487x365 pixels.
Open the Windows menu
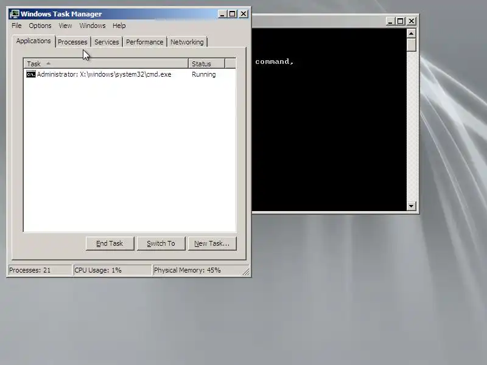93,26
